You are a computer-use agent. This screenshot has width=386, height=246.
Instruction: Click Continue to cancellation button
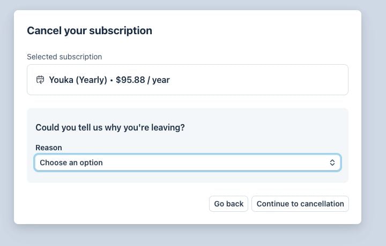pos(300,204)
